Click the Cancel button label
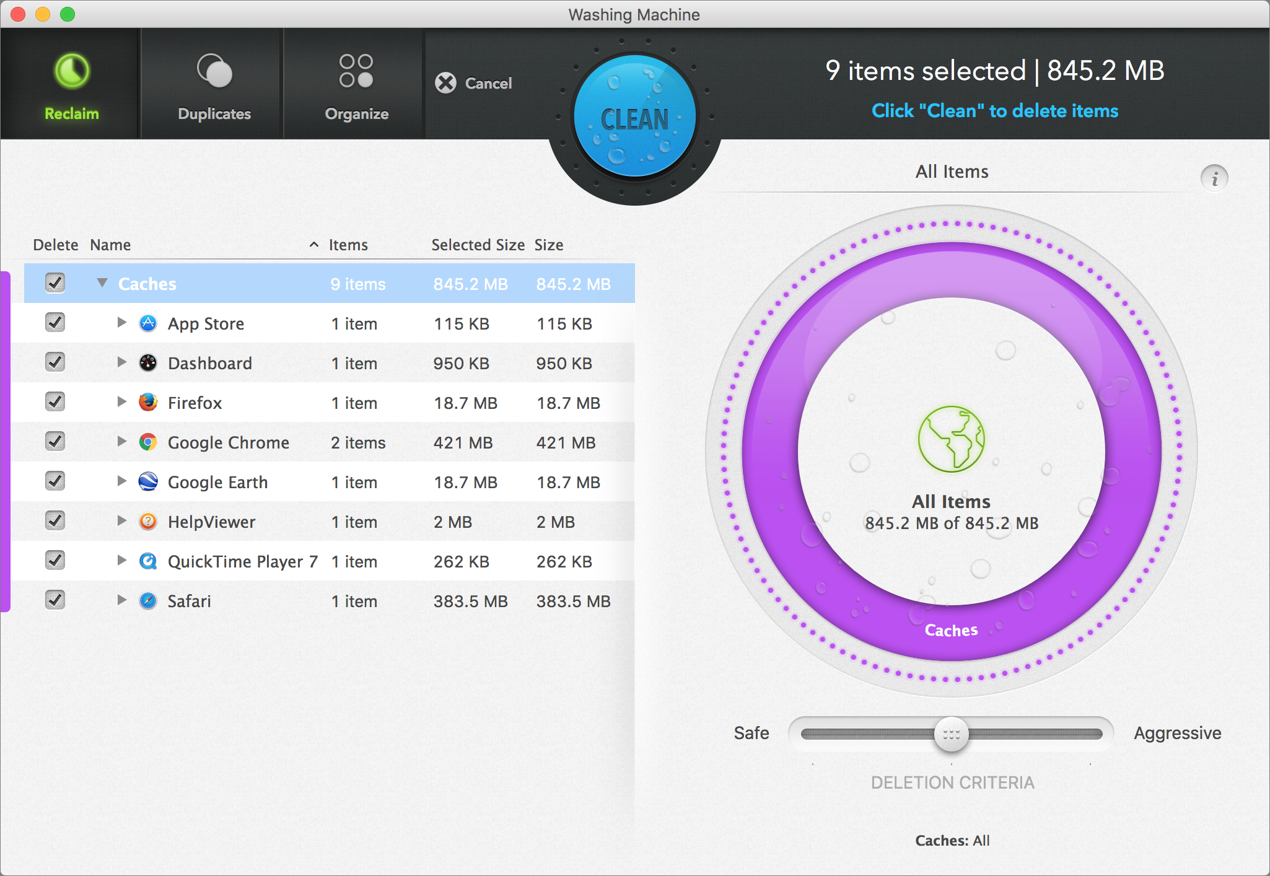Image resolution: width=1270 pixels, height=876 pixels. tap(488, 83)
